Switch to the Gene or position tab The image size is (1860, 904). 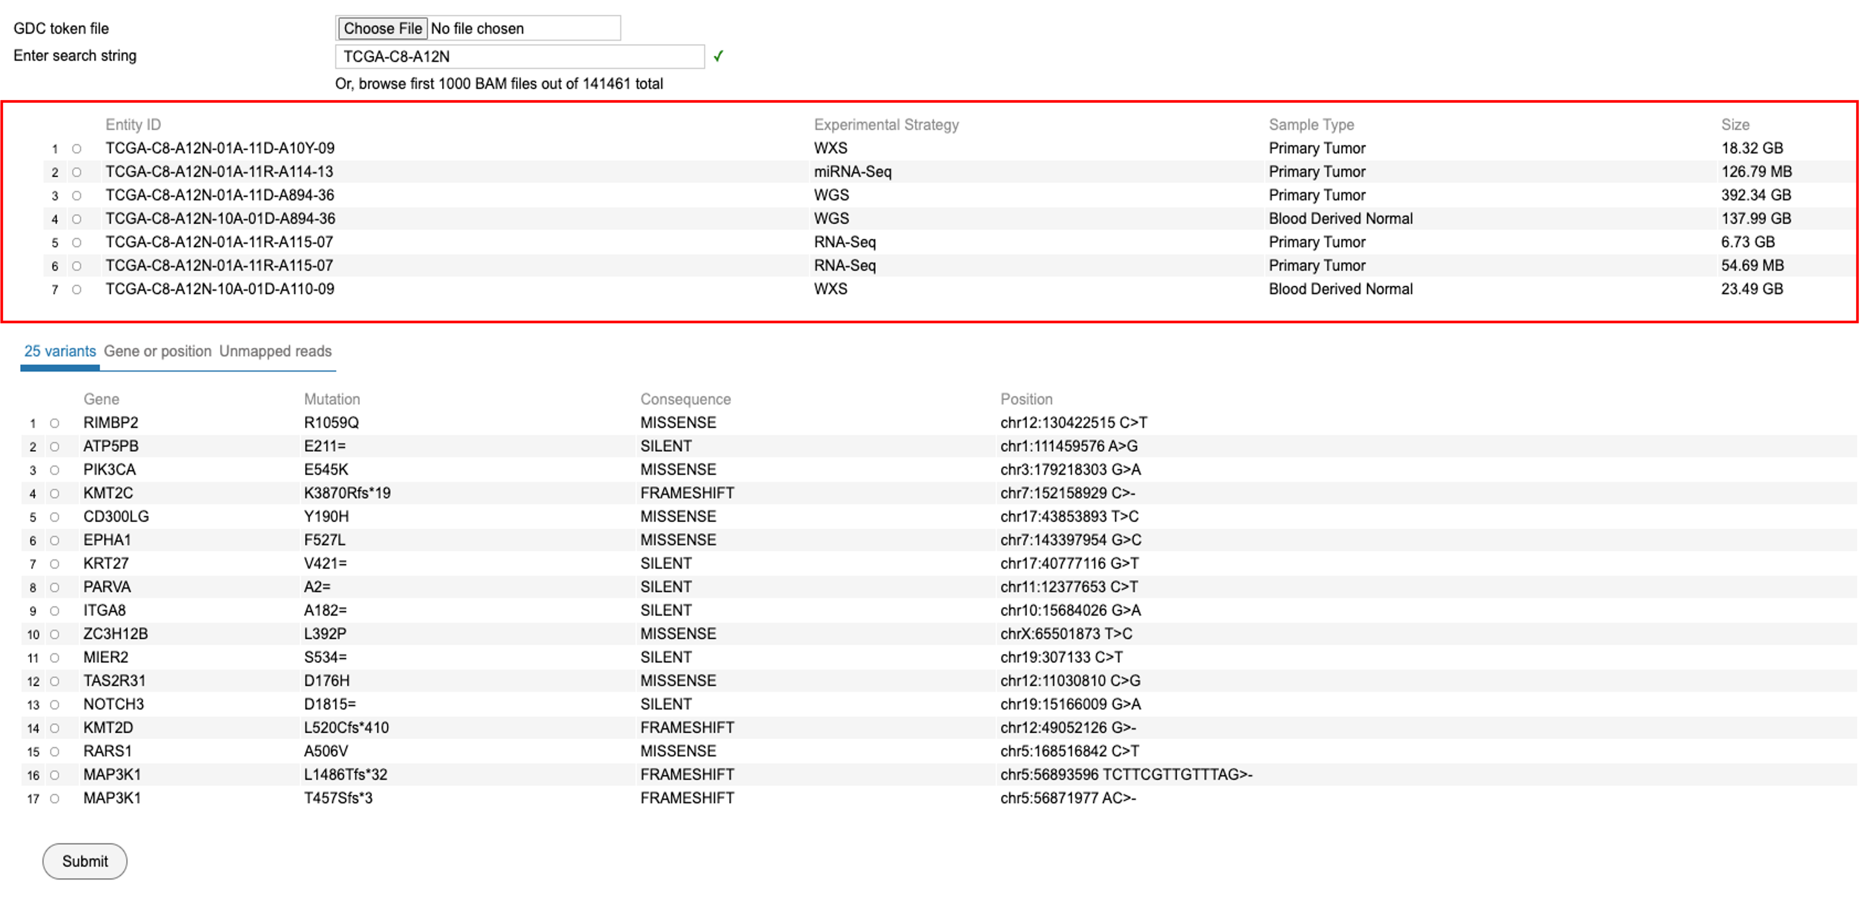point(158,352)
